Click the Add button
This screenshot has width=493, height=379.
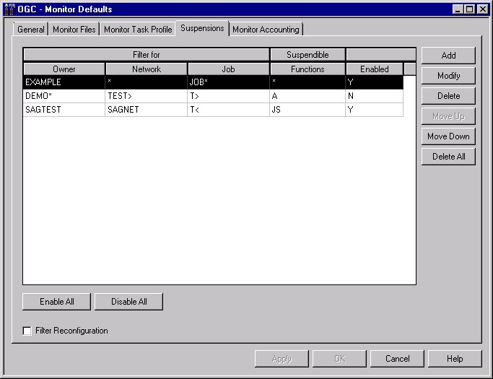point(448,56)
